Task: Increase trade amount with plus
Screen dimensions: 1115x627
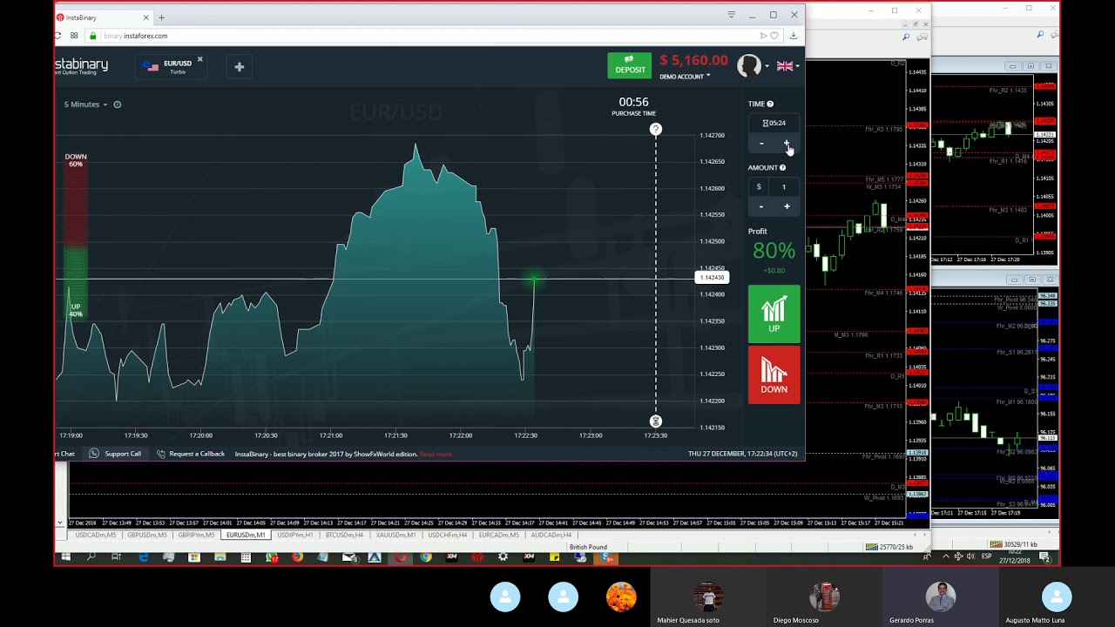Action: tap(787, 206)
